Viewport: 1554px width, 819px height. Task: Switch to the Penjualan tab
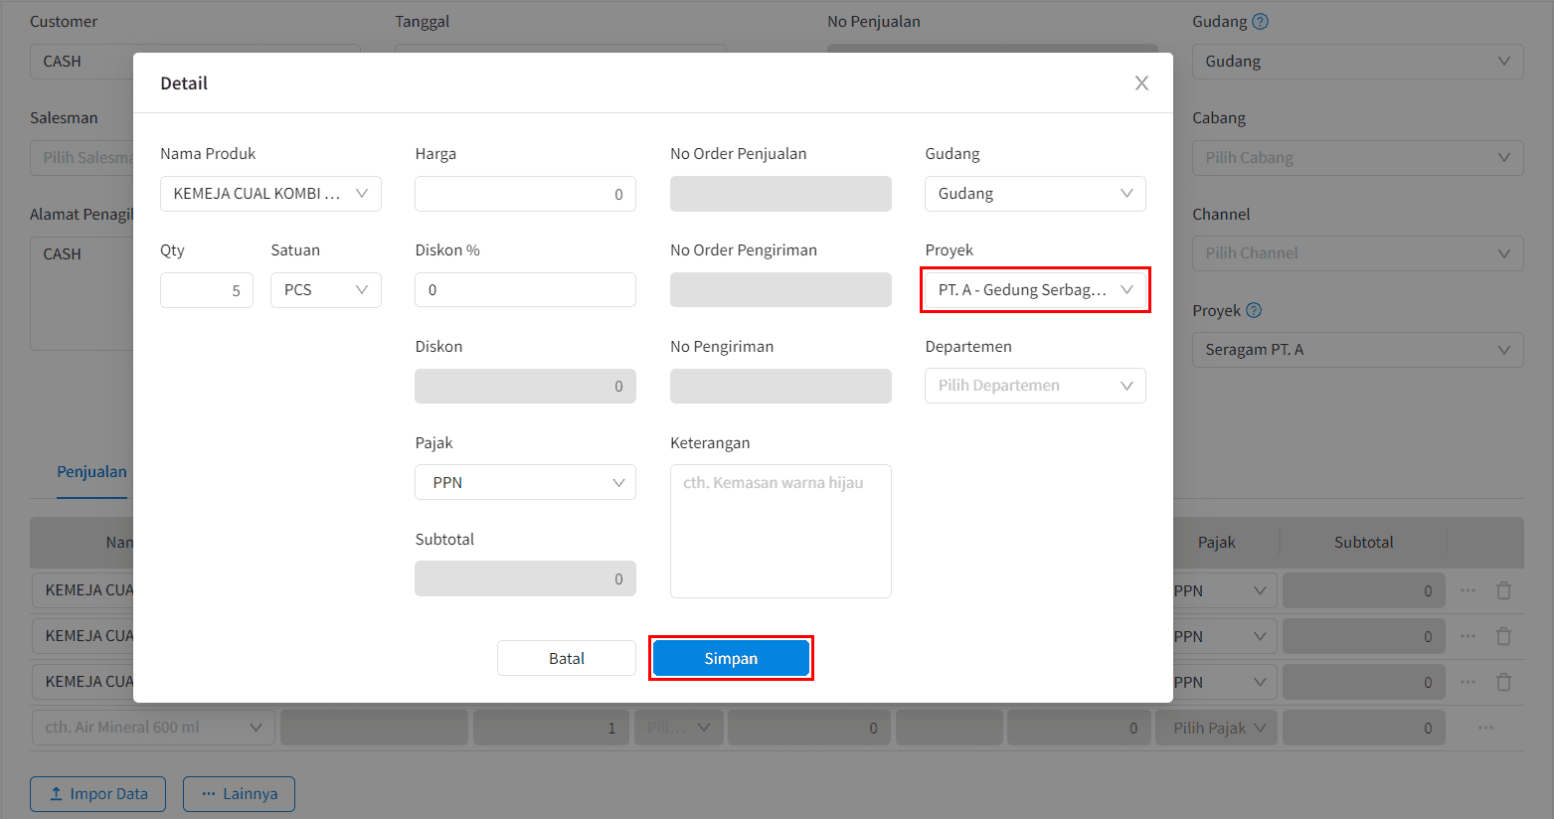91,472
